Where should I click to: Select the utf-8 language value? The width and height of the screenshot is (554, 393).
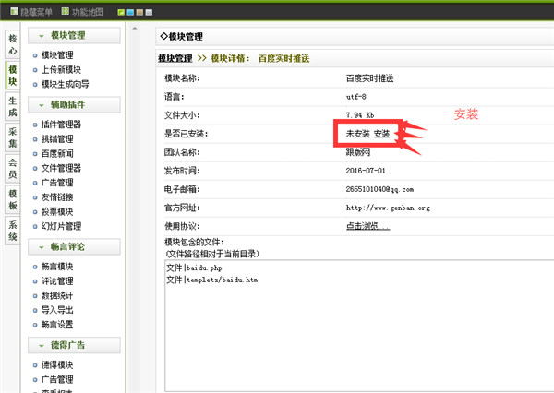point(355,97)
